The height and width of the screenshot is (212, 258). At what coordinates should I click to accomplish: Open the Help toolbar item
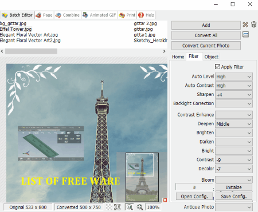146,15
